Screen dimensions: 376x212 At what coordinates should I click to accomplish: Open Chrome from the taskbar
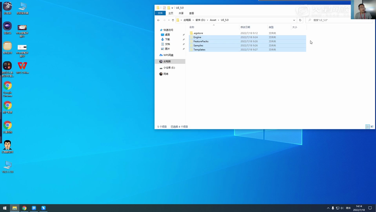pyautogui.click(x=24, y=208)
